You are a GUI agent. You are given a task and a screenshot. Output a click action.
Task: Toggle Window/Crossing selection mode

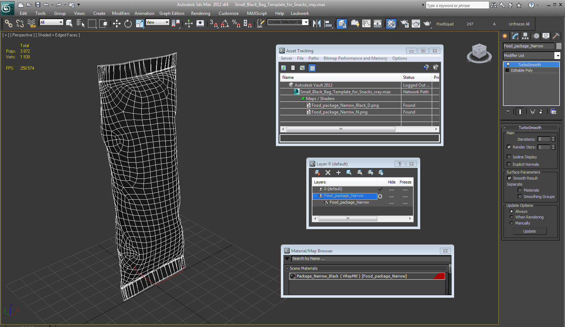(x=103, y=24)
